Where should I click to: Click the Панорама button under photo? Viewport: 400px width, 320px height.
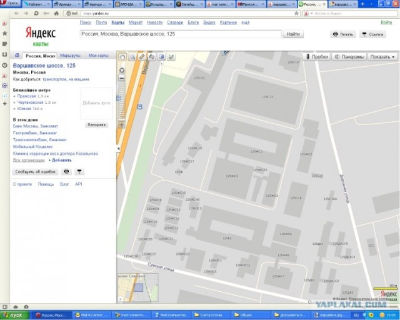96,125
